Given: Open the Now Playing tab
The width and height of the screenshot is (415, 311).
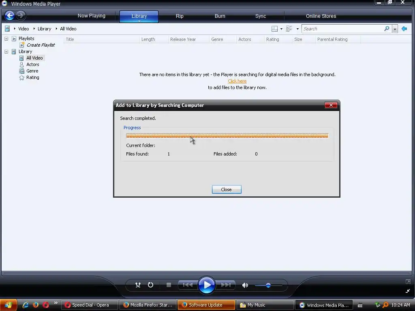Looking at the screenshot, I should coord(91,16).
